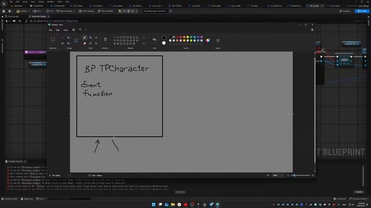Open Unreal Tools menu
This screenshot has height=208, width=371.
coord(60,2)
